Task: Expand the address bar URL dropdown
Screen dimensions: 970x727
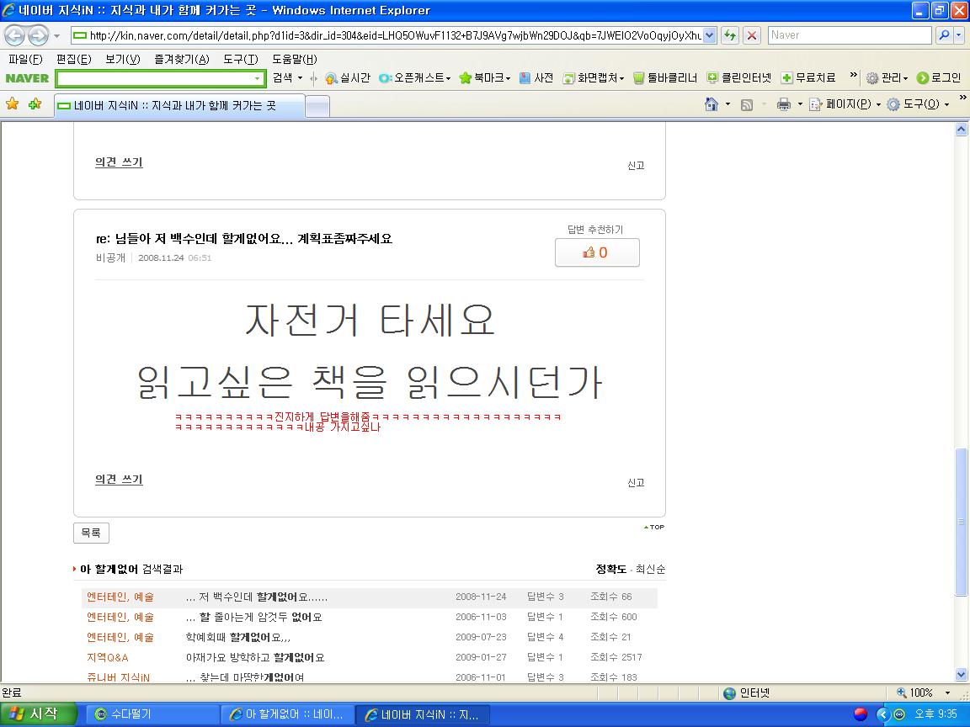Action: [x=710, y=35]
